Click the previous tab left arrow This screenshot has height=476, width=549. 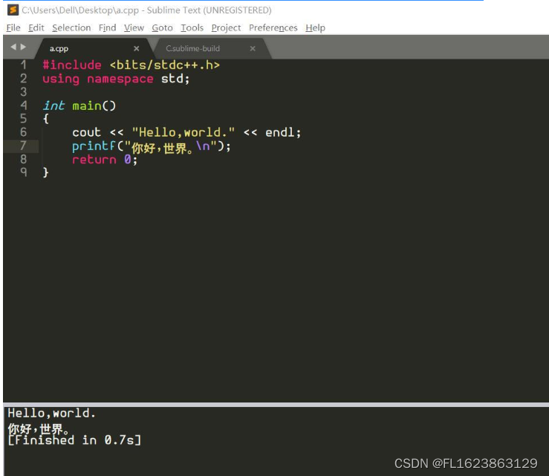pos(13,47)
